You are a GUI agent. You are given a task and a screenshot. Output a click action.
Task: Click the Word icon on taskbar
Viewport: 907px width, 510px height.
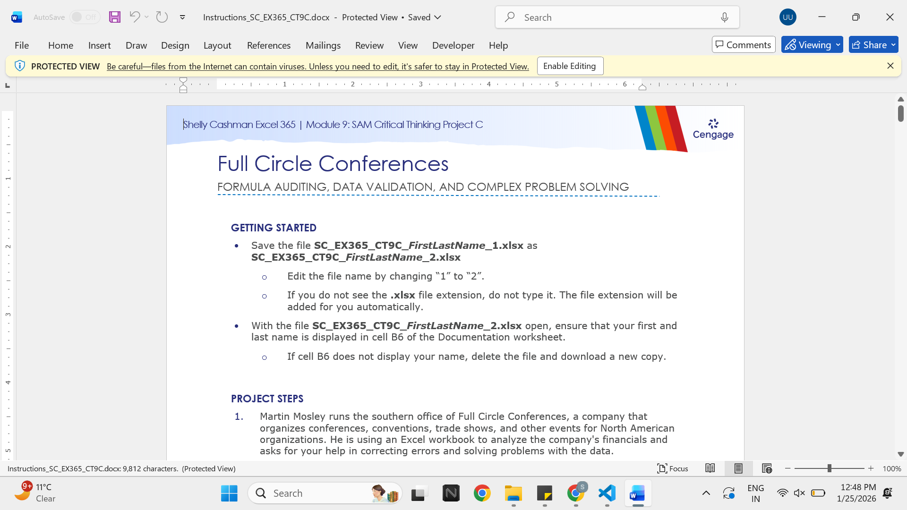pos(638,493)
